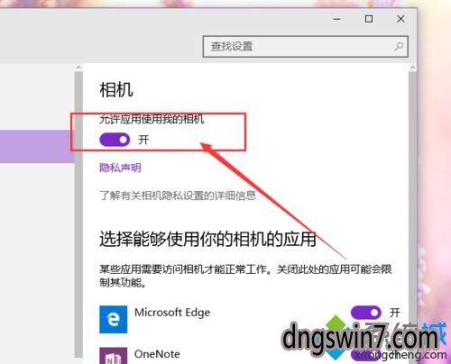This screenshot has height=364, width=451.
Task: Click the 相机 page heading
Action: (x=116, y=89)
